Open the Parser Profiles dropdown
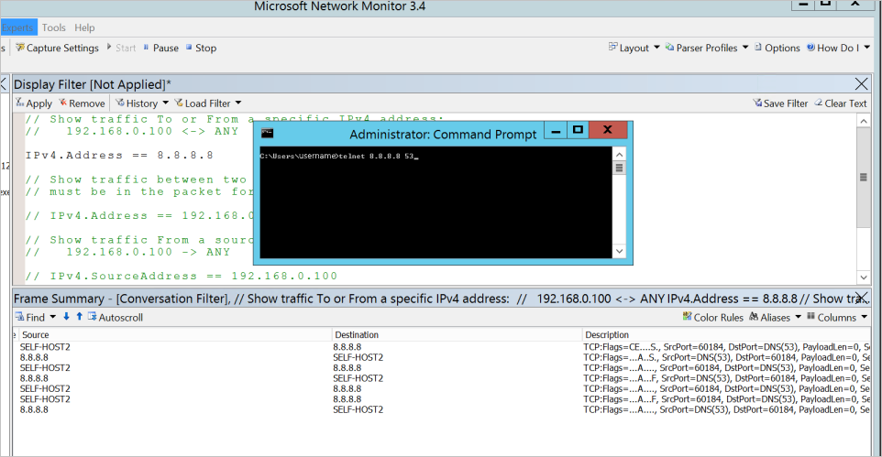Viewport: 882px width, 457px height. pos(706,49)
